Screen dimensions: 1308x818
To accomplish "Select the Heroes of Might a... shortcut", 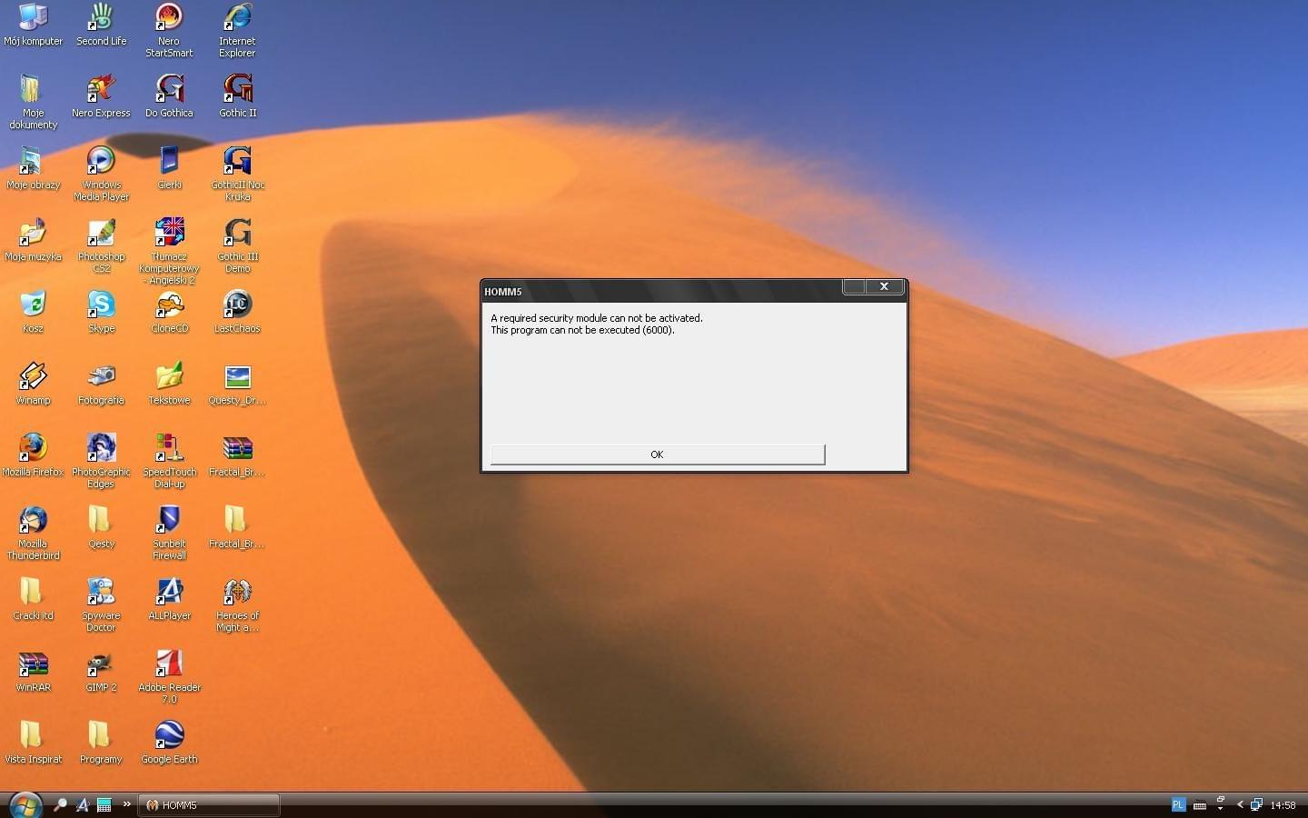I will [x=237, y=604].
